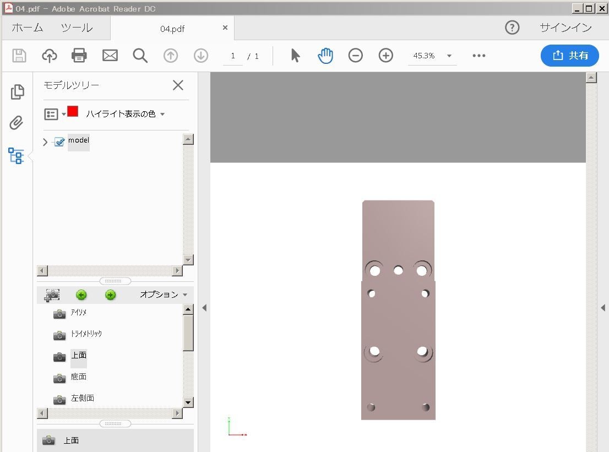Toggle the model visibility checkbox

pos(59,141)
